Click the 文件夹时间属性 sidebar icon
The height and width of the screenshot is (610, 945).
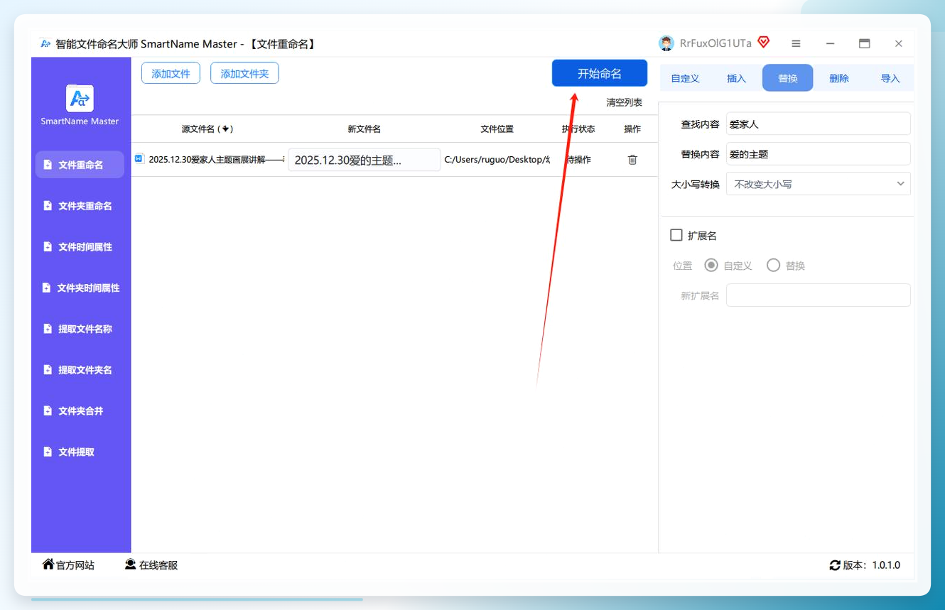46,288
